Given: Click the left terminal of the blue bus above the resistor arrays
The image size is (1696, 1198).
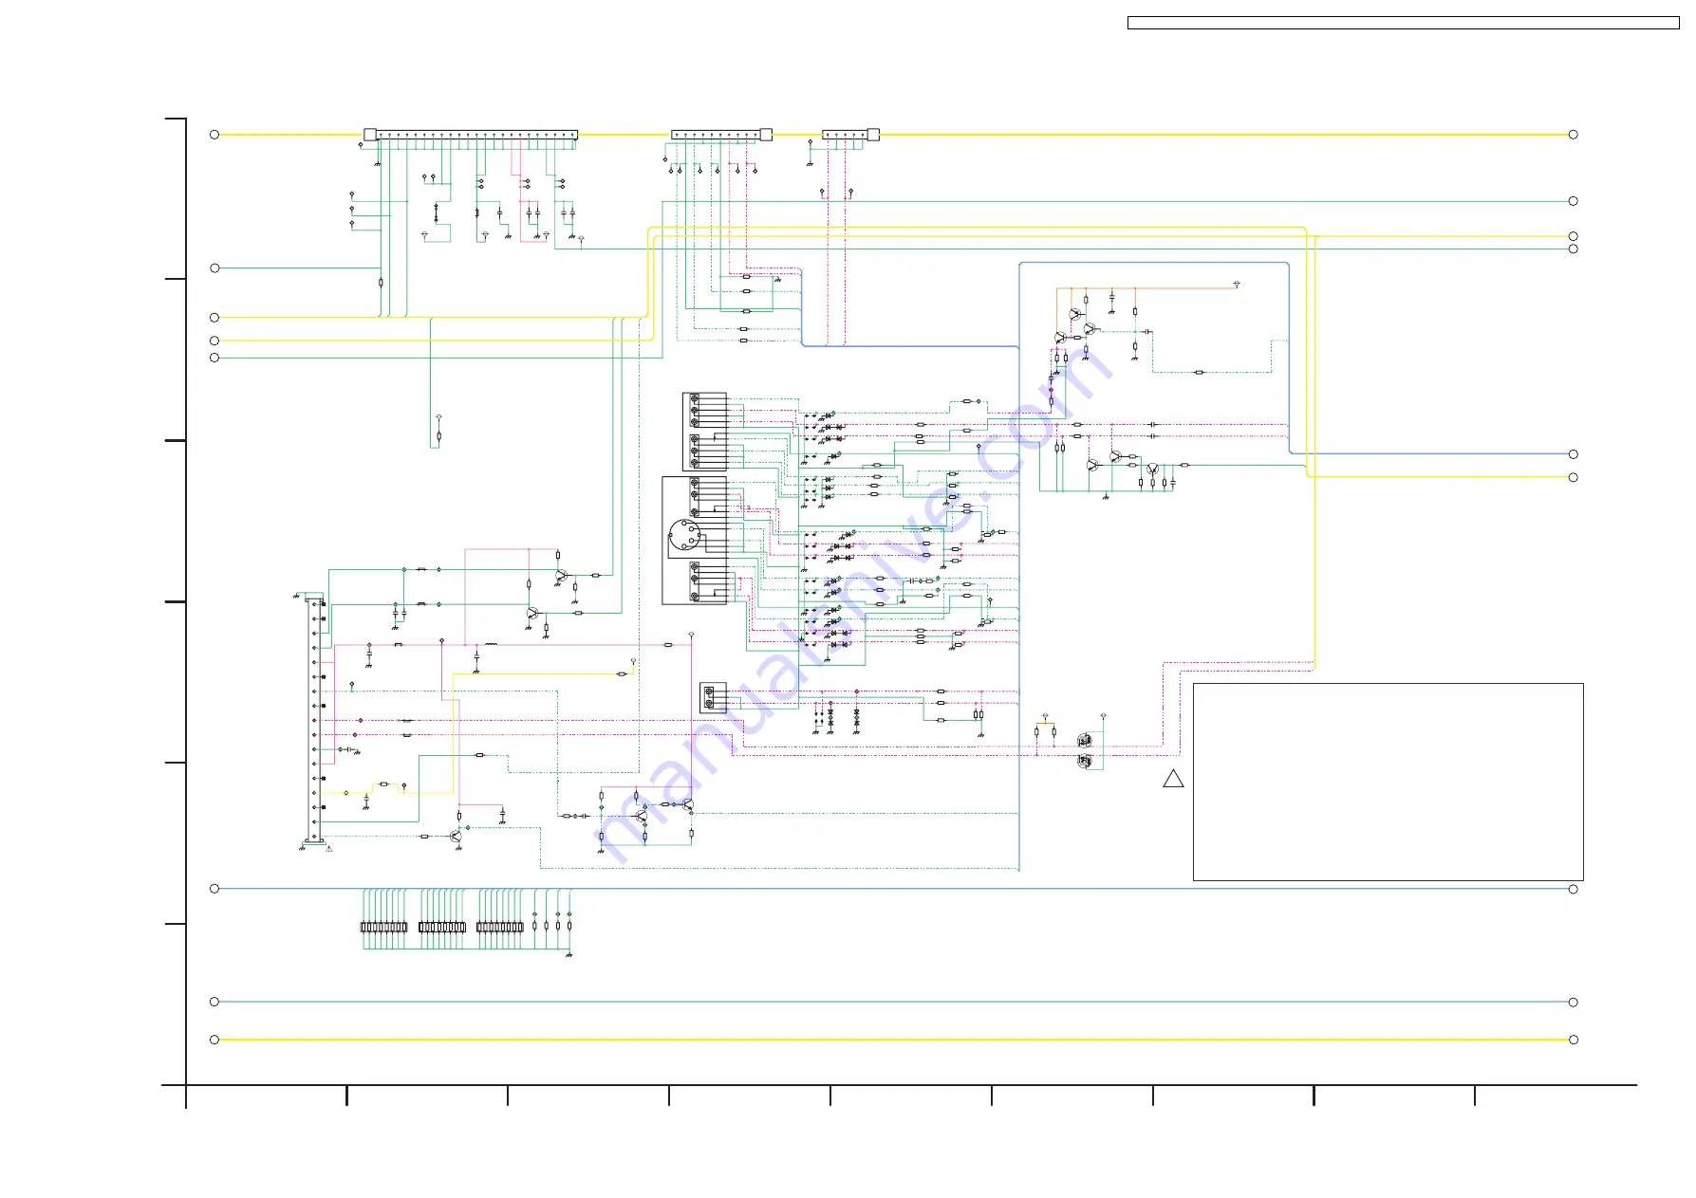Looking at the screenshot, I should tap(214, 889).
